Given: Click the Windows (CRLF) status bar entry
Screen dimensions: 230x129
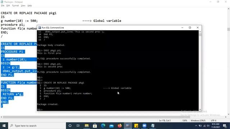Looking at the screenshot, I should (x=198, y=120).
